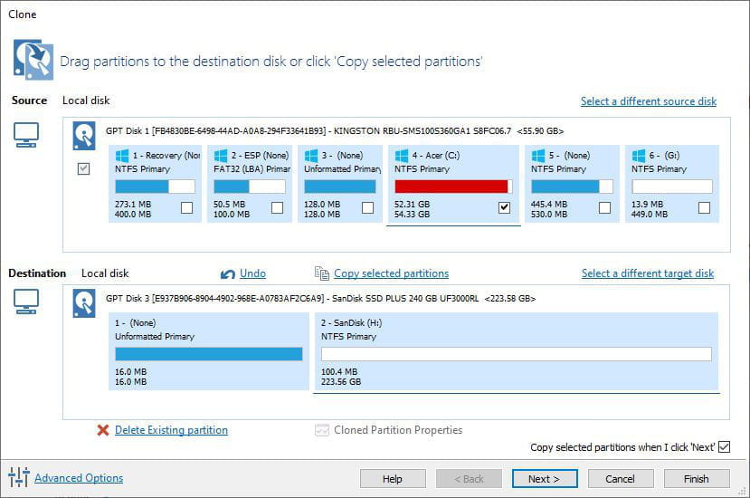Click the Undo arrow icon

click(x=228, y=273)
